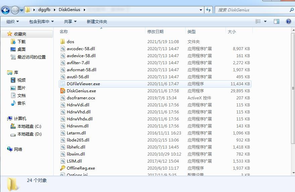Select the Hdrwvm.dll file icon
Image resolution: width=295 pixels, height=192 pixels.
(63, 126)
